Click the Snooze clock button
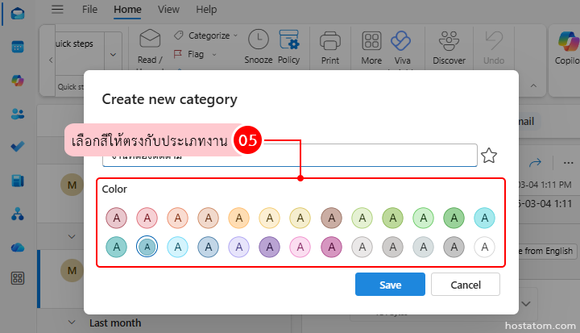This screenshot has height=333, width=580. (x=259, y=46)
